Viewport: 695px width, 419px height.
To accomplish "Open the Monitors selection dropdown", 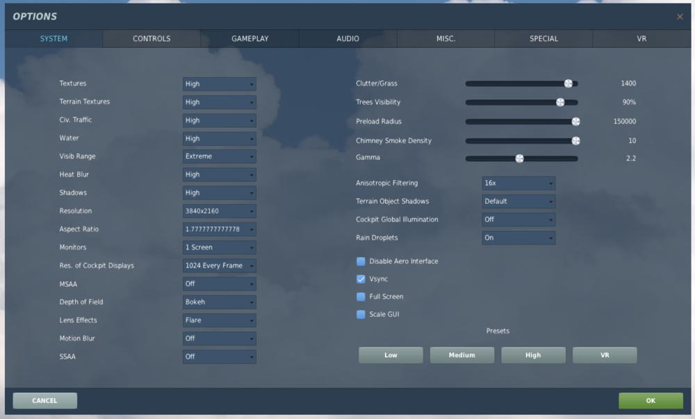I will [219, 247].
